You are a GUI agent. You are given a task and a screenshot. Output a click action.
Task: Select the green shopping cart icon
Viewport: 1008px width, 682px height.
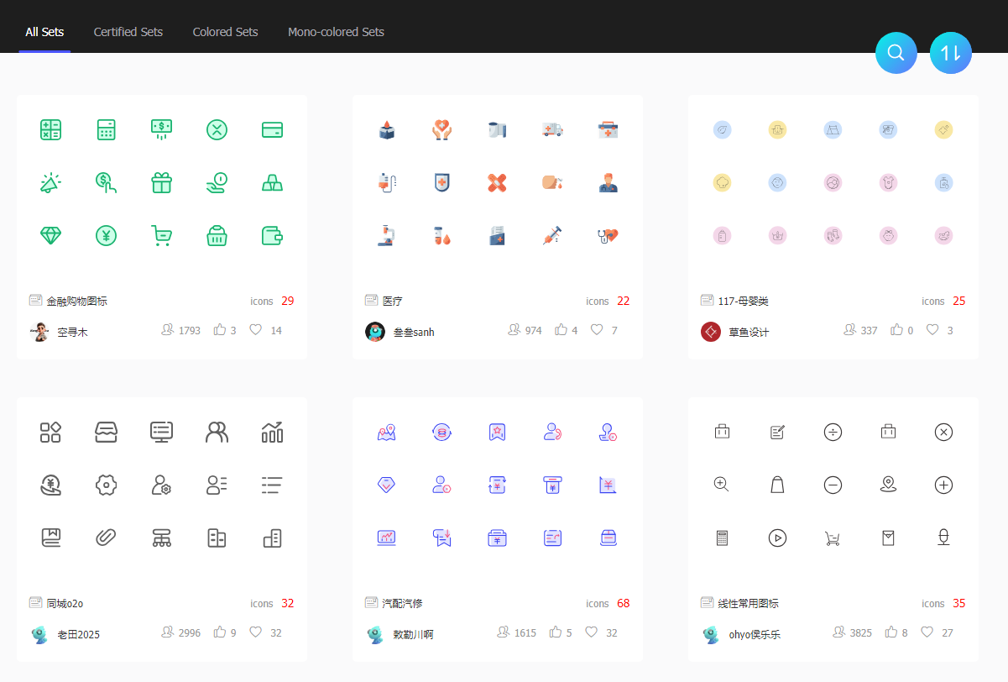pos(162,236)
